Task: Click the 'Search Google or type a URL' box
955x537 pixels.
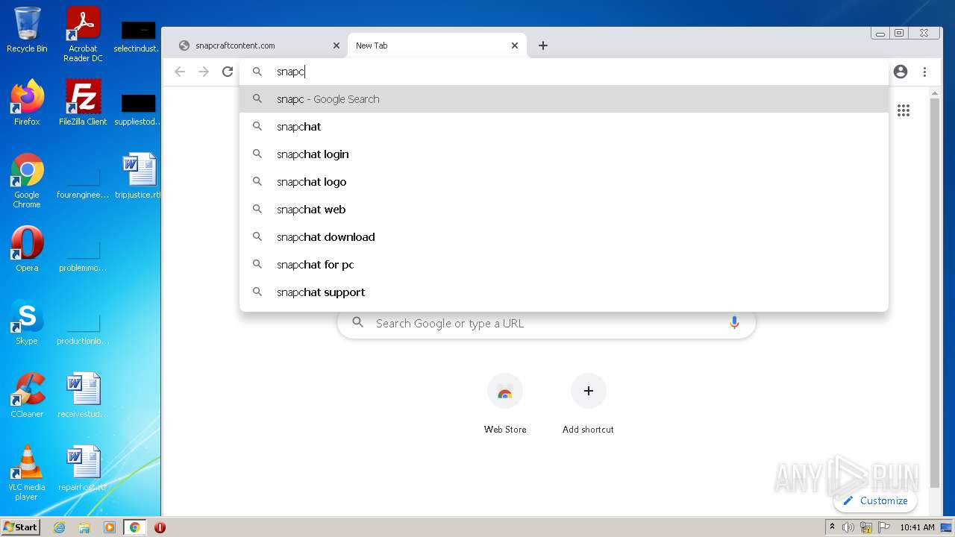Action: click(546, 323)
